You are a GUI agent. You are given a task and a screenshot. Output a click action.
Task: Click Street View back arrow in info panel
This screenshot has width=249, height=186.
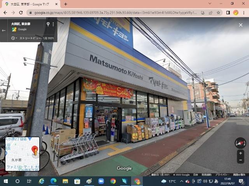[x=4, y=30]
